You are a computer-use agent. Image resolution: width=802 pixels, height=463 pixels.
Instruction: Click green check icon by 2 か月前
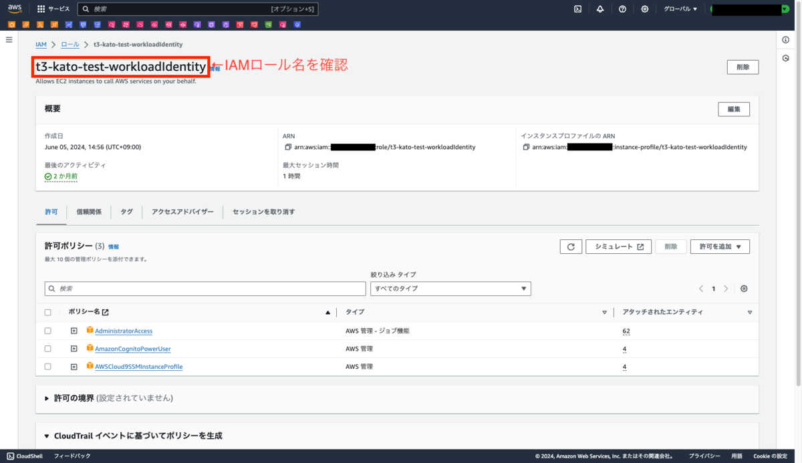click(x=48, y=176)
